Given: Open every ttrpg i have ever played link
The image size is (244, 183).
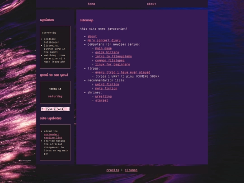Looking at the screenshot, I should 122,72.
